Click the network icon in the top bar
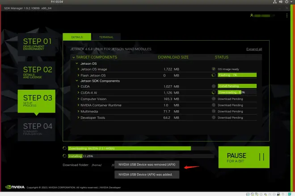 pos(275,2)
